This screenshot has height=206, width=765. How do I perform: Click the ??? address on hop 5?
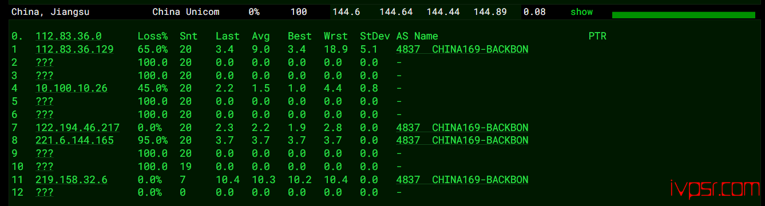[45, 101]
